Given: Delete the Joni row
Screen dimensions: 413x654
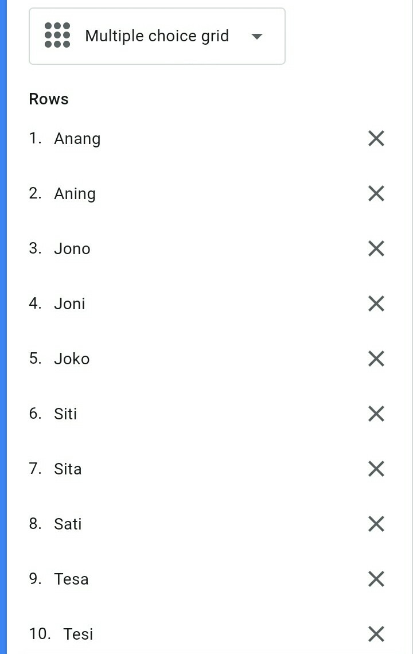Looking at the screenshot, I should tap(376, 303).
